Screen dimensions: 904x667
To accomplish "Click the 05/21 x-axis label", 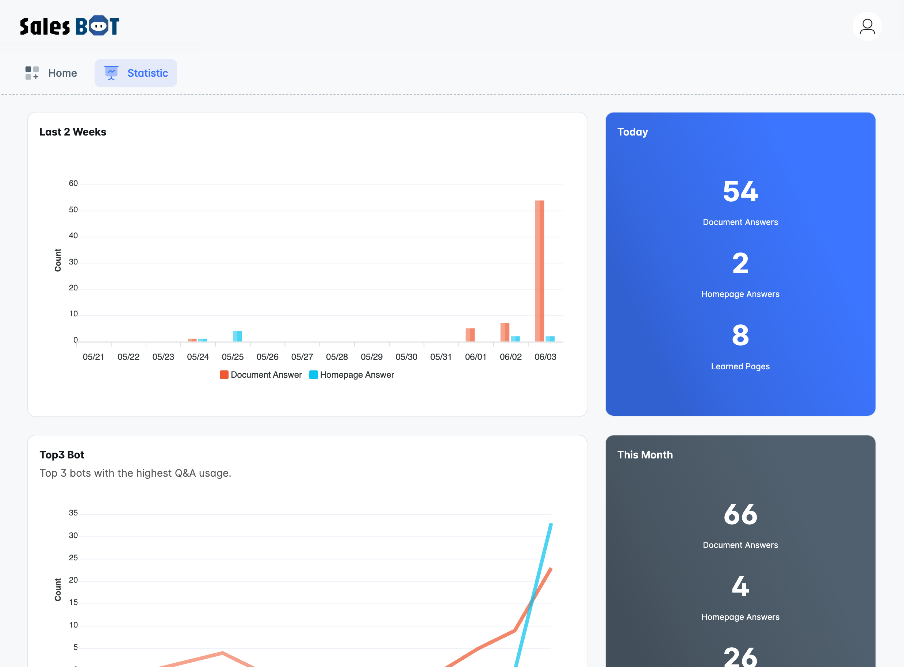I will [93, 357].
